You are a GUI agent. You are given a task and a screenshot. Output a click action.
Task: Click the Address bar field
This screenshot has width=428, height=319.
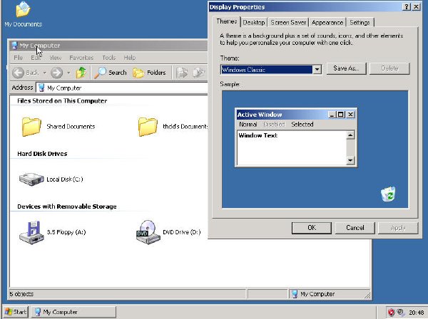point(122,88)
